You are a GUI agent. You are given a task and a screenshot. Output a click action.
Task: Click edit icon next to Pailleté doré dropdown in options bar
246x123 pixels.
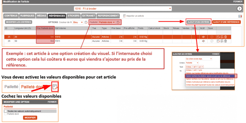(x=118, y=22)
